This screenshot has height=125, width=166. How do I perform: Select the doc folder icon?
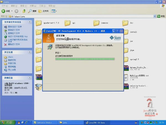[125, 23]
